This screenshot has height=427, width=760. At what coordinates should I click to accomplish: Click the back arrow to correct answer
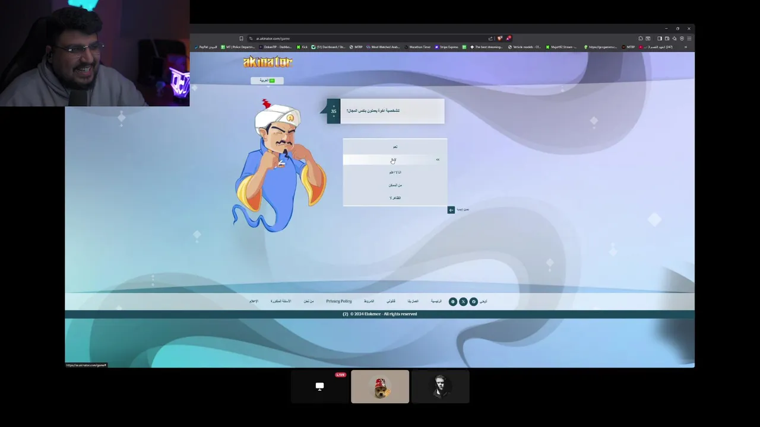[x=451, y=210]
